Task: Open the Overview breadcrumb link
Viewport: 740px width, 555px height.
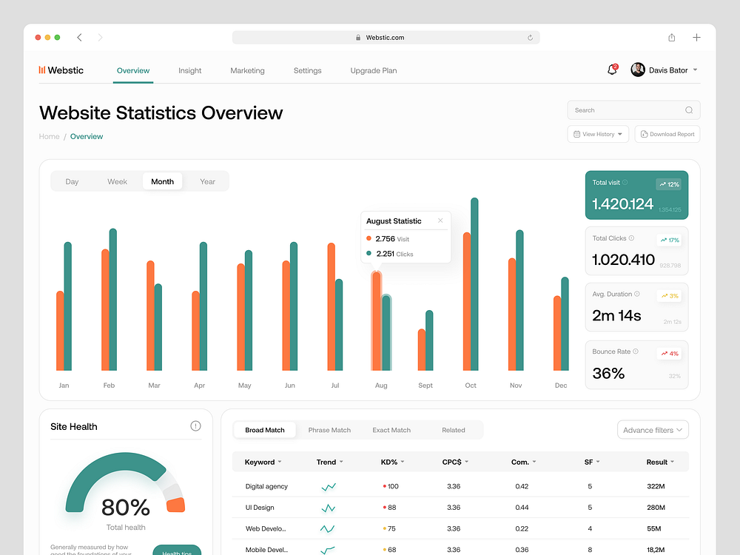Action: [x=87, y=136]
